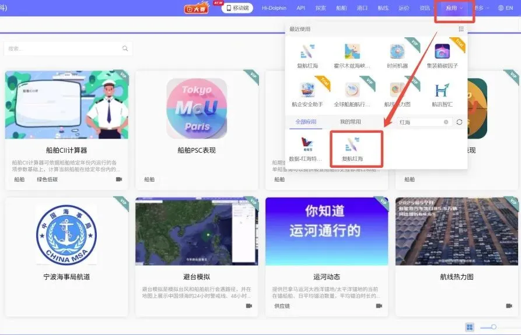Open 航线热力图 app in recent apps panel

coord(397,94)
